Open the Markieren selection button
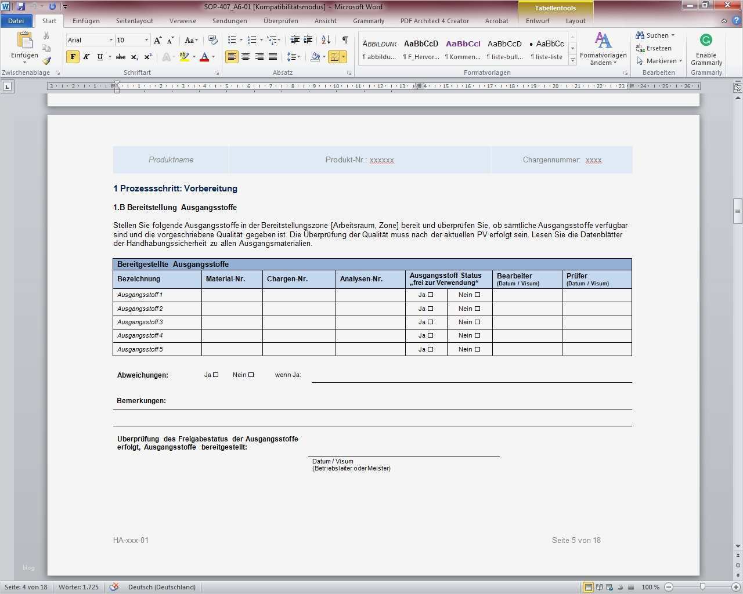The image size is (743, 594). [x=659, y=61]
